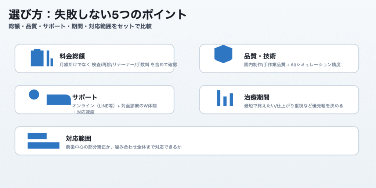
Task: Click the 料金総額 card heading
Action: pyautogui.click(x=72, y=56)
